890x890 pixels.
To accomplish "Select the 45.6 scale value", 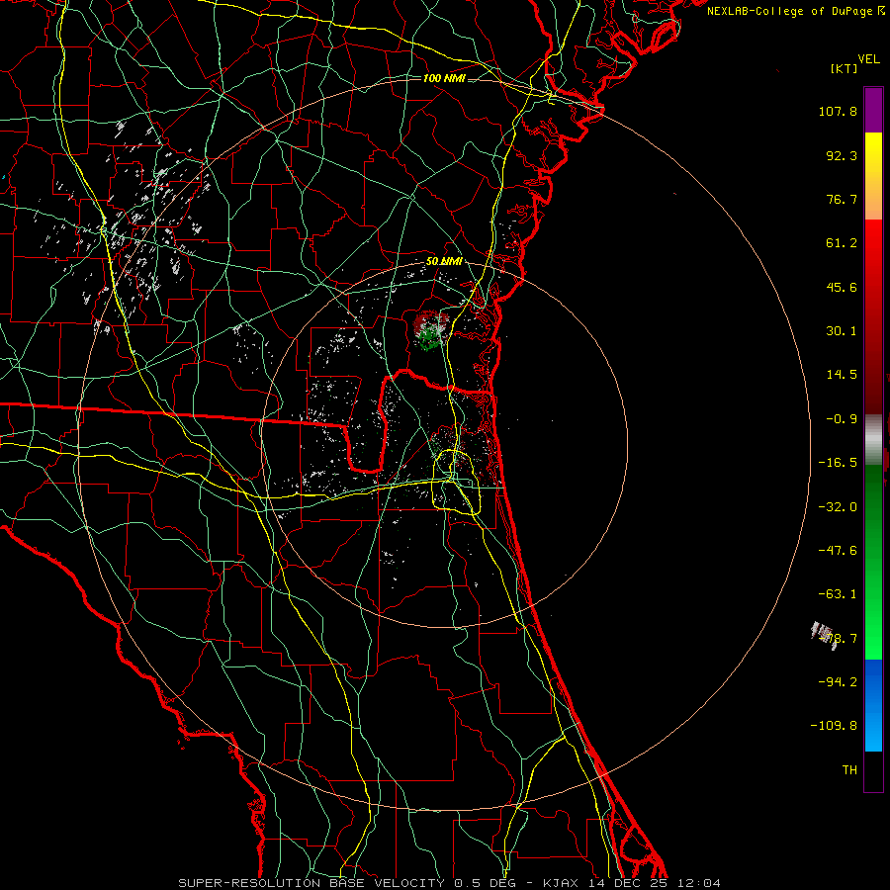I will click(842, 287).
